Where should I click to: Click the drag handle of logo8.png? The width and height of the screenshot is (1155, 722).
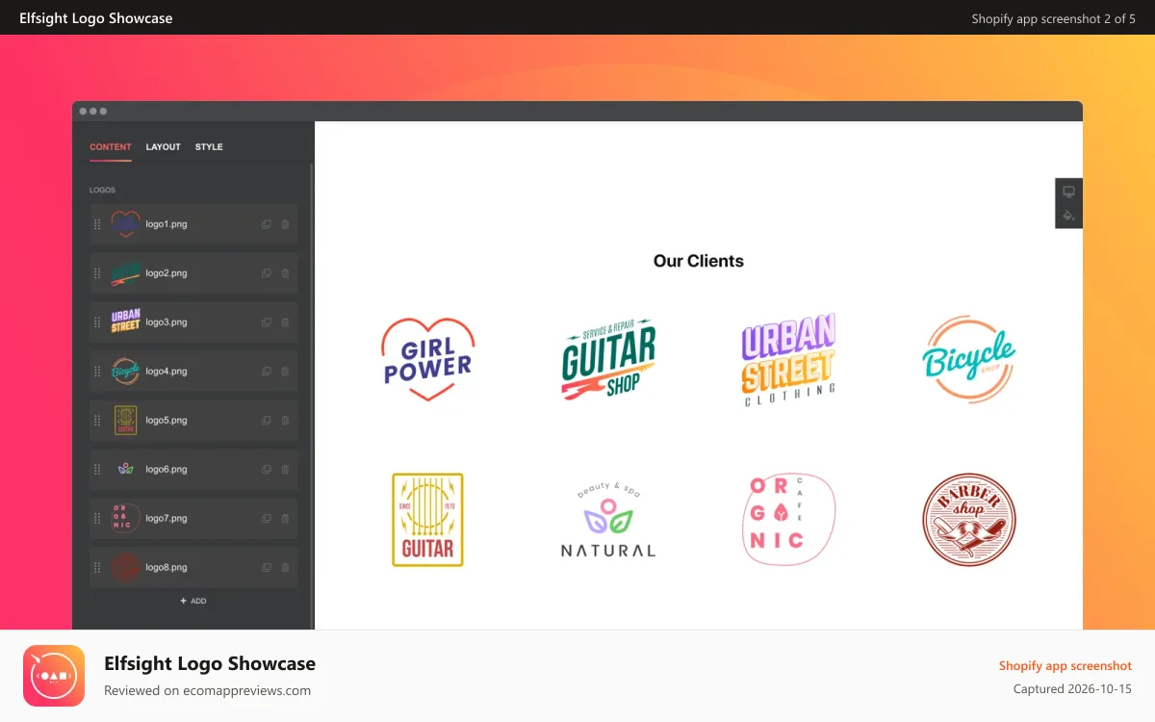coord(97,568)
